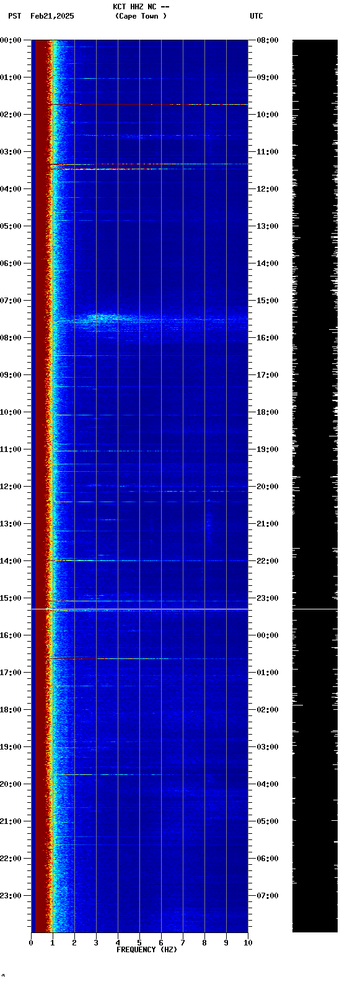Viewport: 342px width, 982px height.
Task: Click the UTC 23:00 time label
Action: point(267,598)
